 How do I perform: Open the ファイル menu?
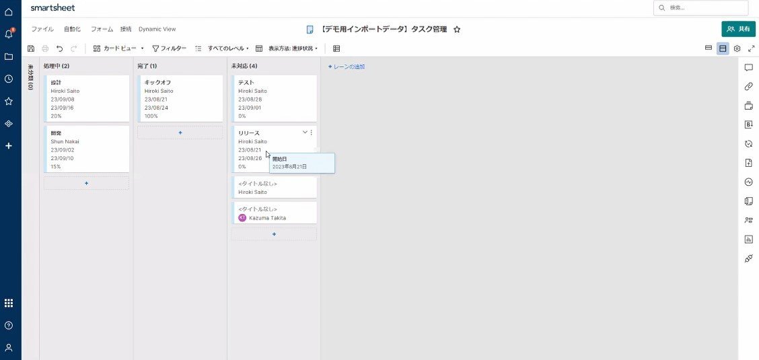[42, 29]
